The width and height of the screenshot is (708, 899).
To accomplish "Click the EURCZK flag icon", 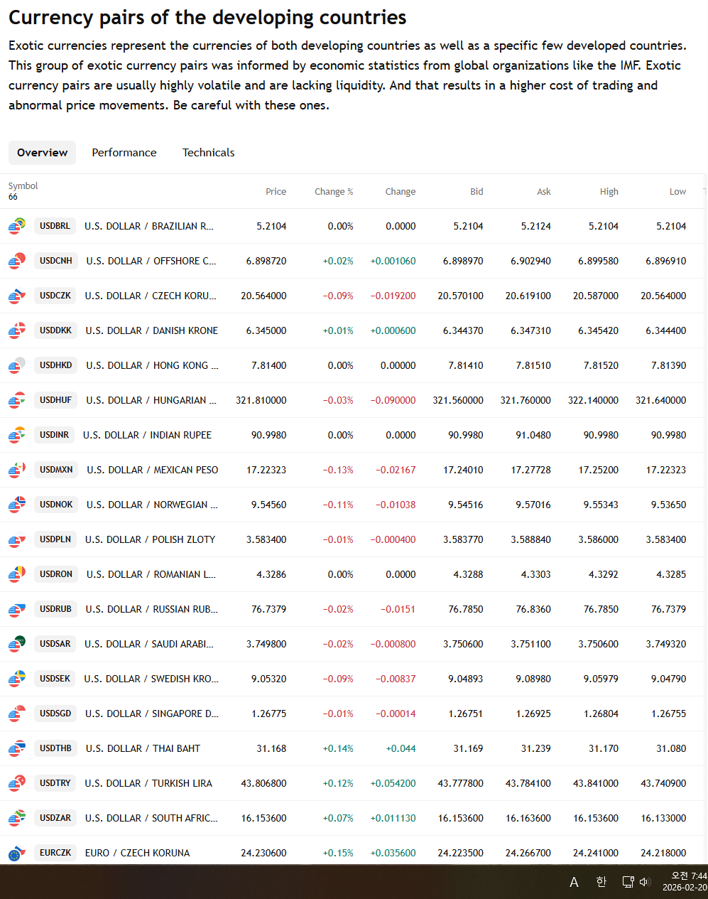I will click(x=17, y=853).
